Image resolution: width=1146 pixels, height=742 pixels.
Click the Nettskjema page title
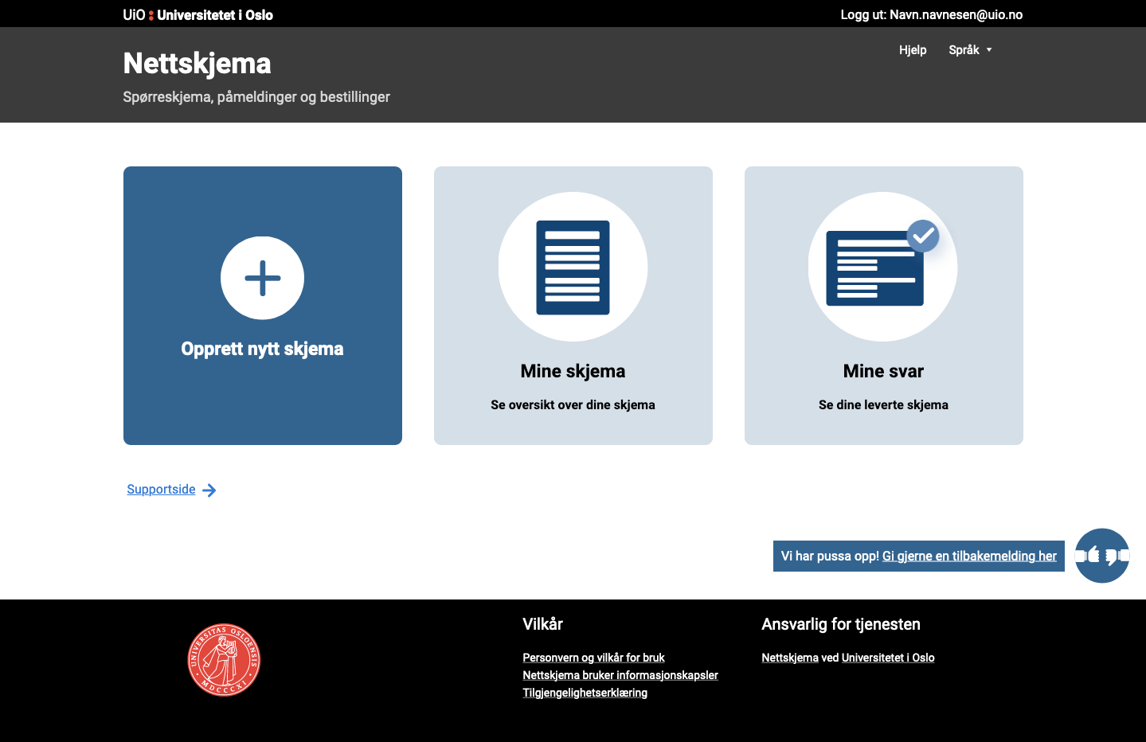pos(197,64)
